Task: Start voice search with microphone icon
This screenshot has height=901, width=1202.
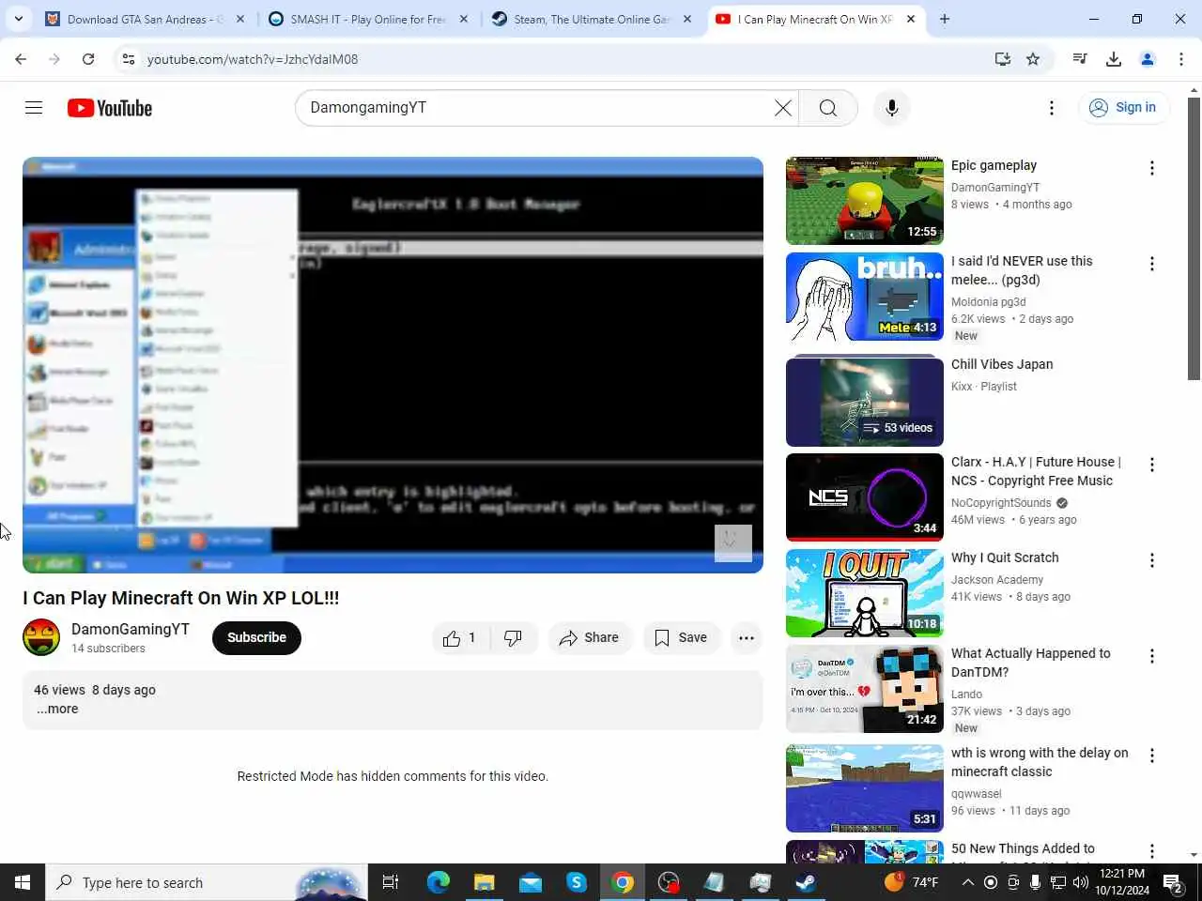Action: click(892, 108)
